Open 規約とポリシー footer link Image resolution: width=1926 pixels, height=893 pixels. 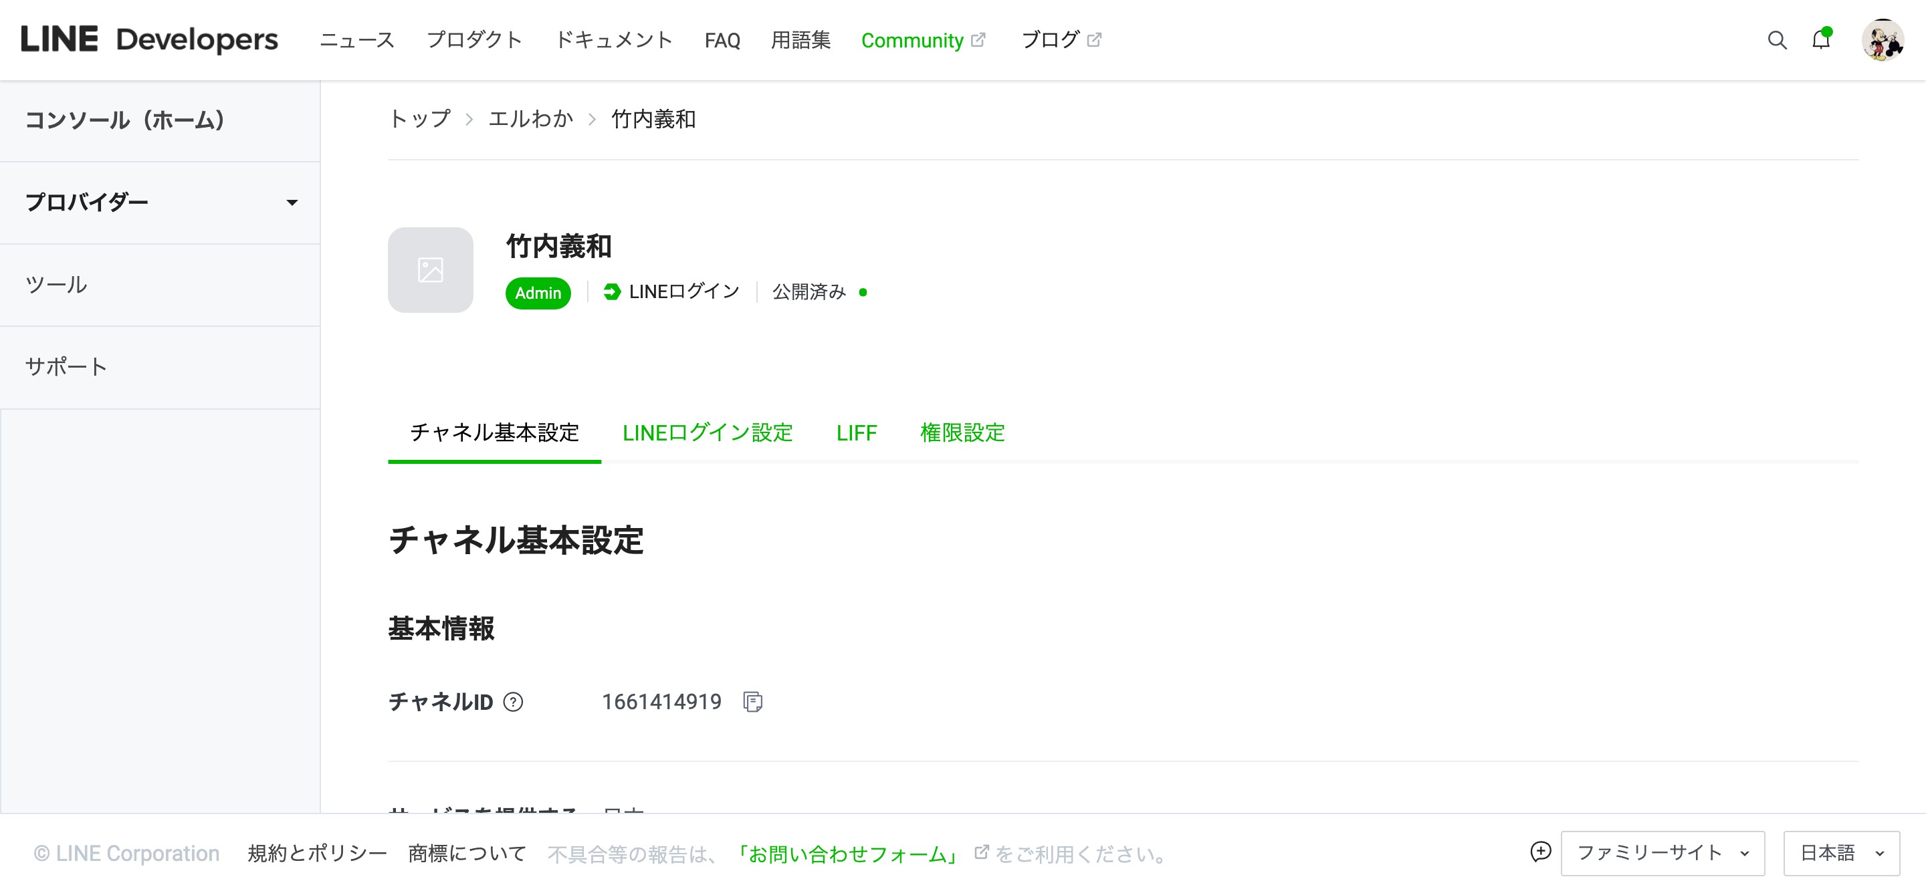(x=317, y=853)
